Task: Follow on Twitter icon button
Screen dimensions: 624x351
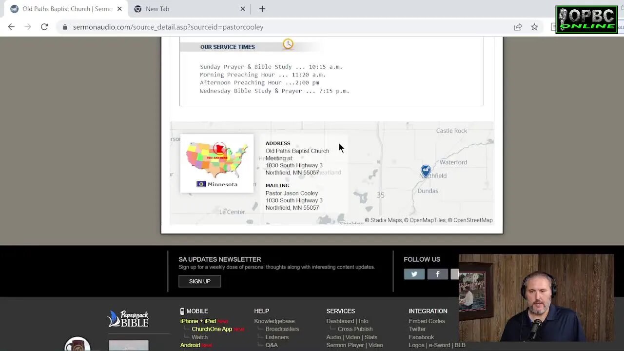Action: click(x=414, y=274)
